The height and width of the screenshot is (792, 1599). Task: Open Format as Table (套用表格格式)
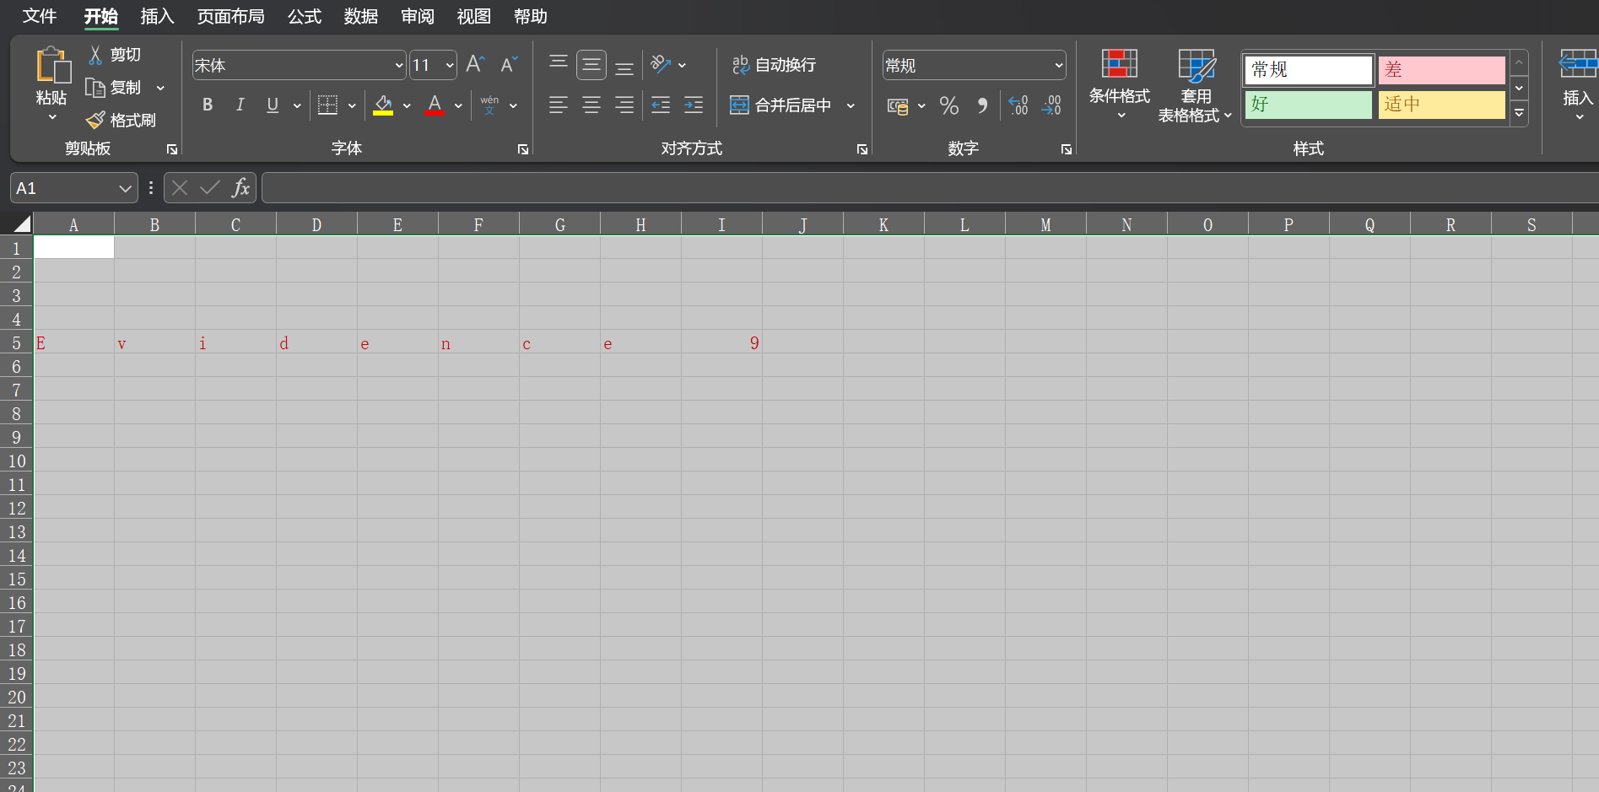[x=1196, y=86]
